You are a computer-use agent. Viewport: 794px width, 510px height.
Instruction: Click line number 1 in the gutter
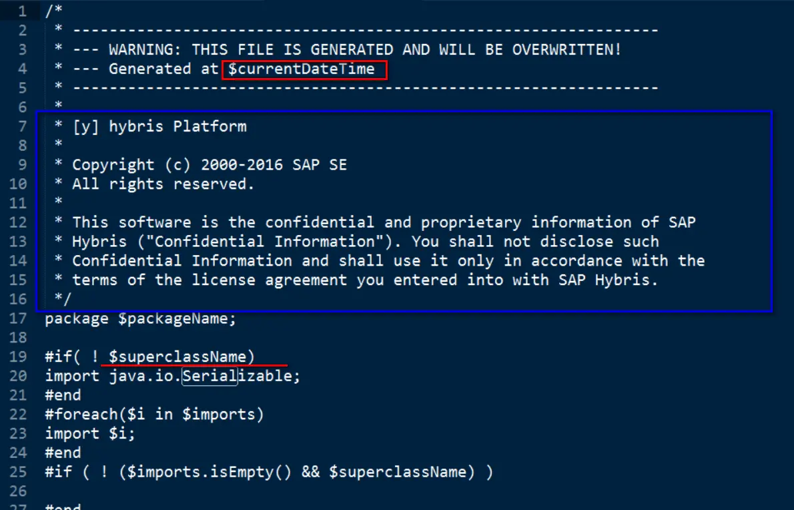click(x=22, y=11)
